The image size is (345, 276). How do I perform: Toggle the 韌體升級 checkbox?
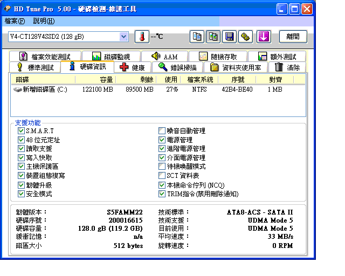point(21,185)
